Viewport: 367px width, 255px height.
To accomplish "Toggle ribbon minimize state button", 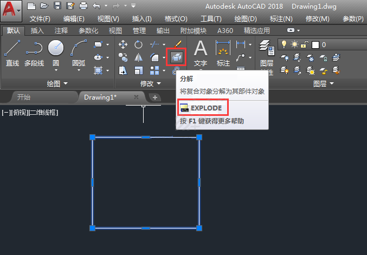I will [291, 30].
